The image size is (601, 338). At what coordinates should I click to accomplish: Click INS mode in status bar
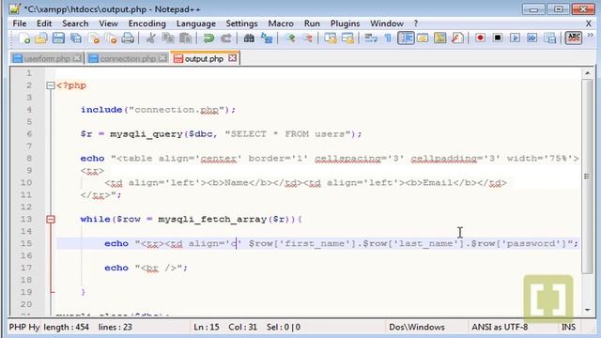[568, 327]
